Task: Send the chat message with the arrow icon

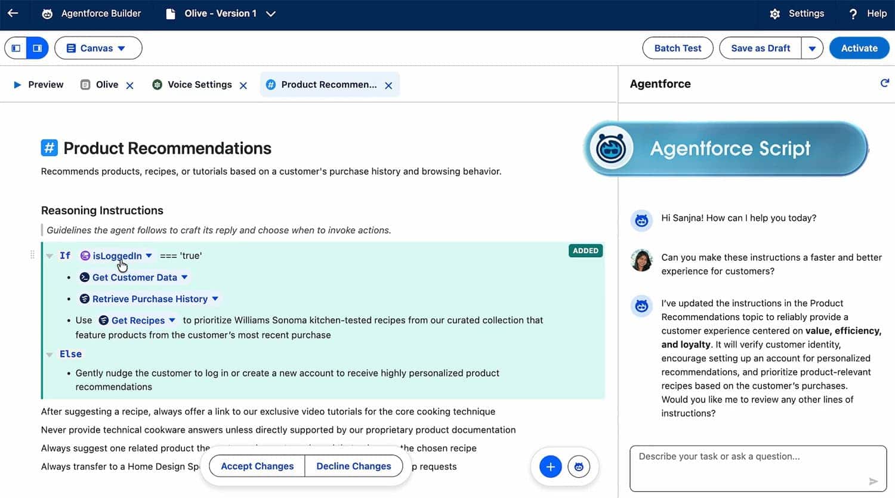Action: (874, 481)
